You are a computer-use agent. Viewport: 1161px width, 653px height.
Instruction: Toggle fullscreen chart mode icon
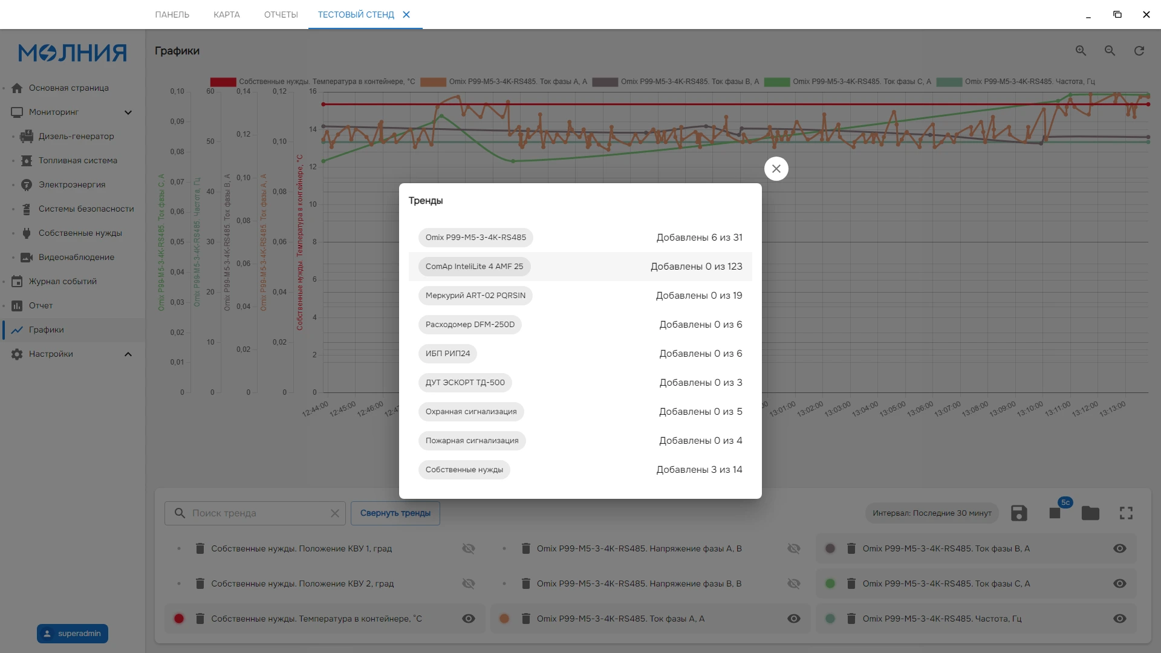pos(1126,513)
